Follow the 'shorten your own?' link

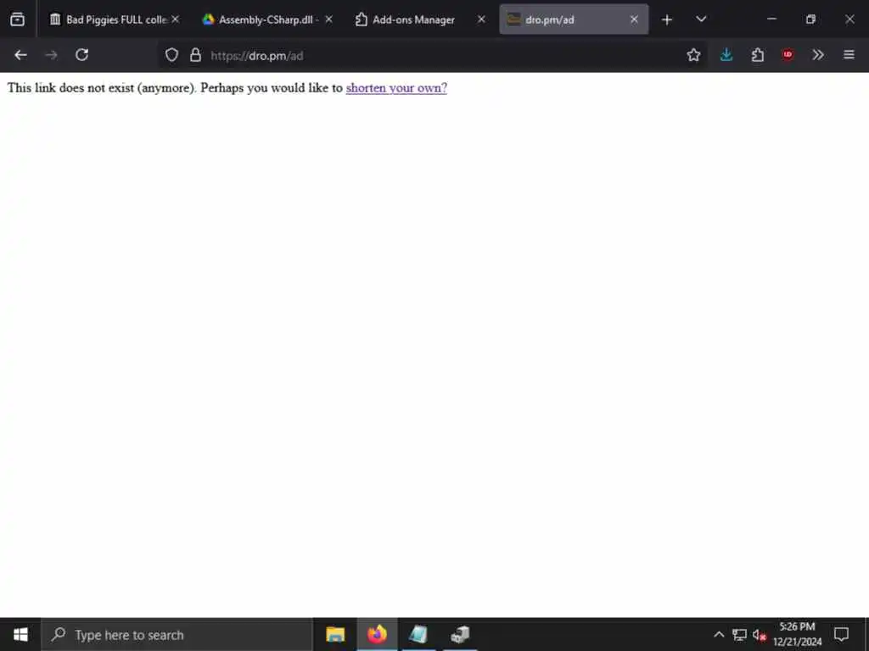[396, 88]
